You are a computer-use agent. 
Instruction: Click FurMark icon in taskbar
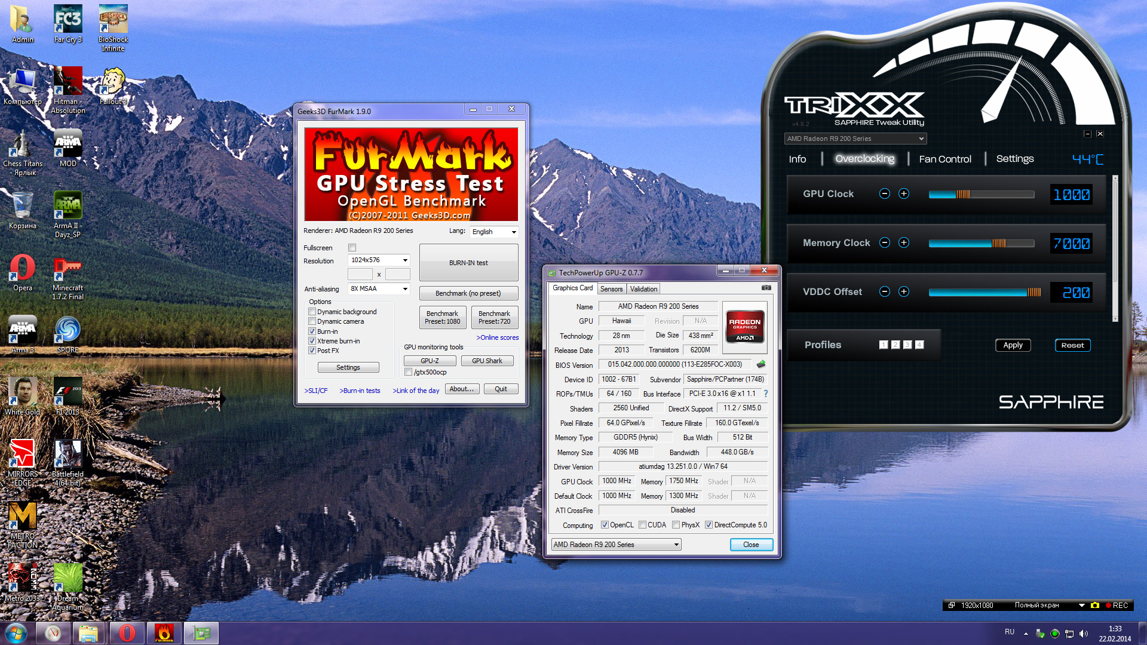(x=164, y=633)
